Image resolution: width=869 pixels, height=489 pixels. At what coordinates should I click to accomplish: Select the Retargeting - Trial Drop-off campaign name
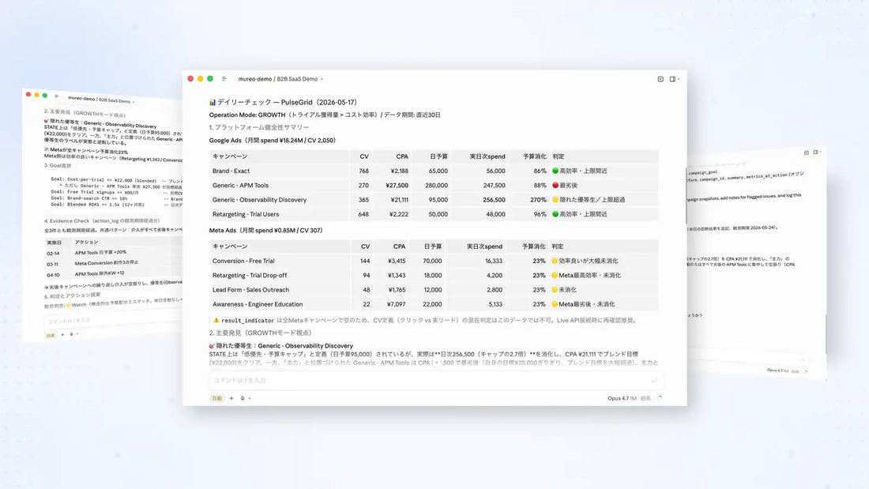pyautogui.click(x=250, y=275)
